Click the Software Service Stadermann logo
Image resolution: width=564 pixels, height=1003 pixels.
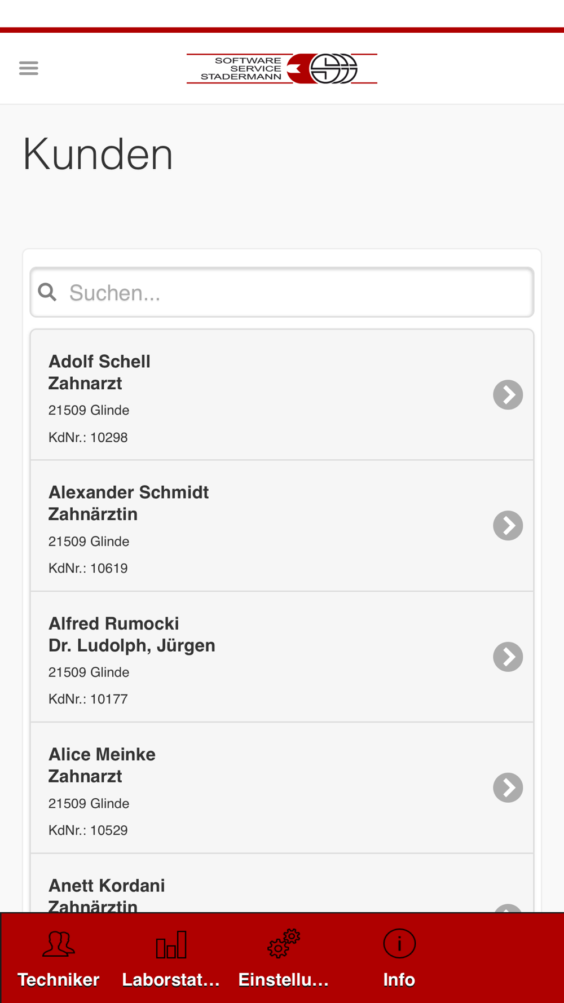coord(282,69)
